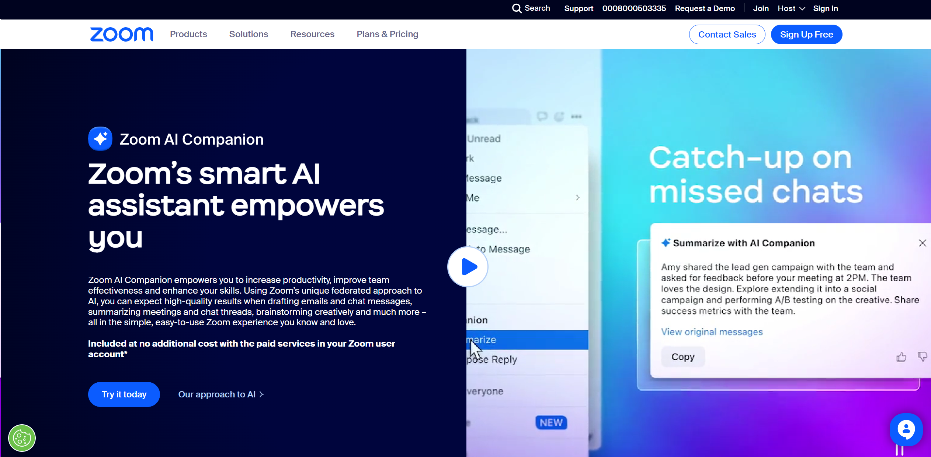Image resolution: width=931 pixels, height=457 pixels.
Task: Select Plans and Pricing menu item
Action: pyautogui.click(x=387, y=34)
